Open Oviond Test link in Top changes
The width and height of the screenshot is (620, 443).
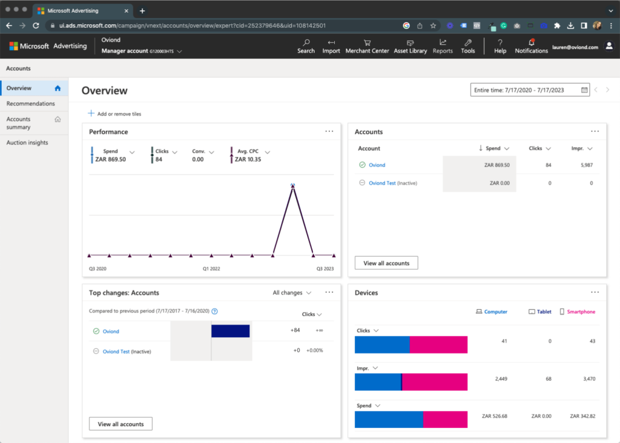point(116,352)
